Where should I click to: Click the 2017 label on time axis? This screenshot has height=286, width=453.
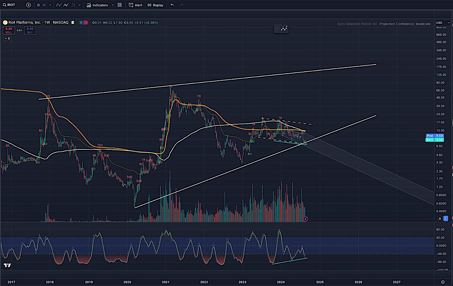pos(12,282)
